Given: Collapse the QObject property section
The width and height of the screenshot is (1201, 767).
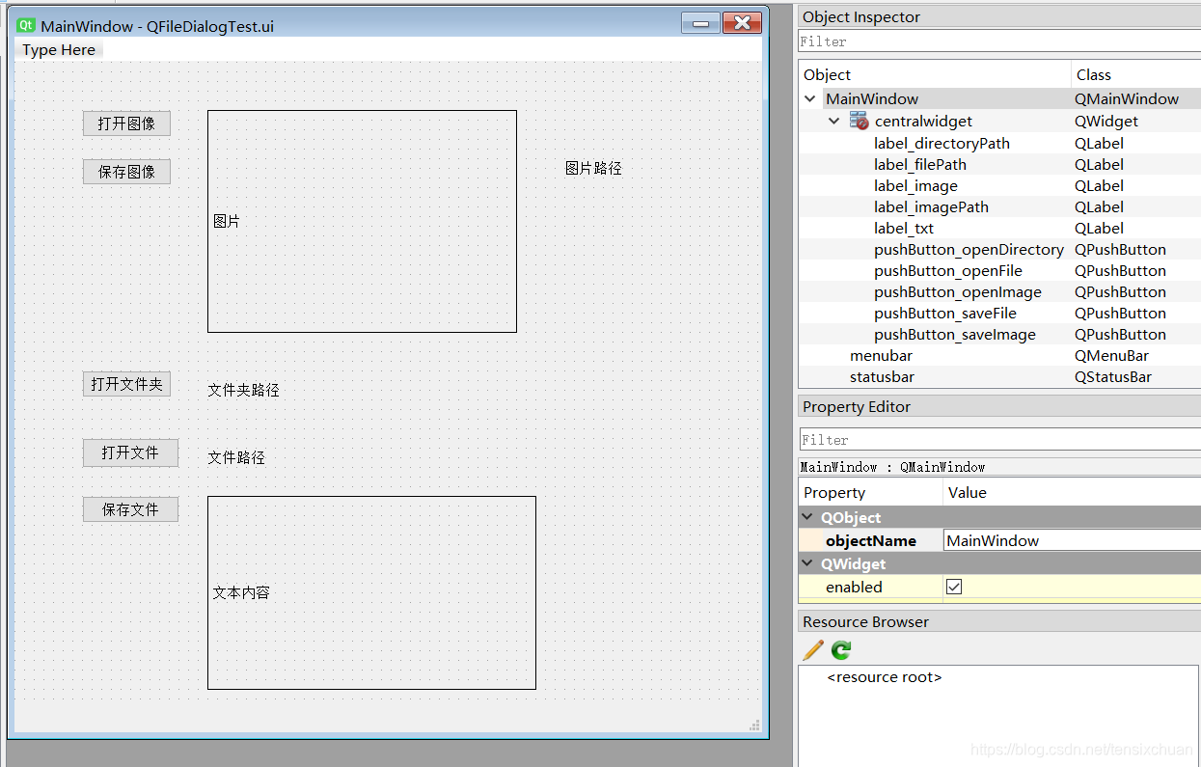Looking at the screenshot, I should (x=806, y=517).
